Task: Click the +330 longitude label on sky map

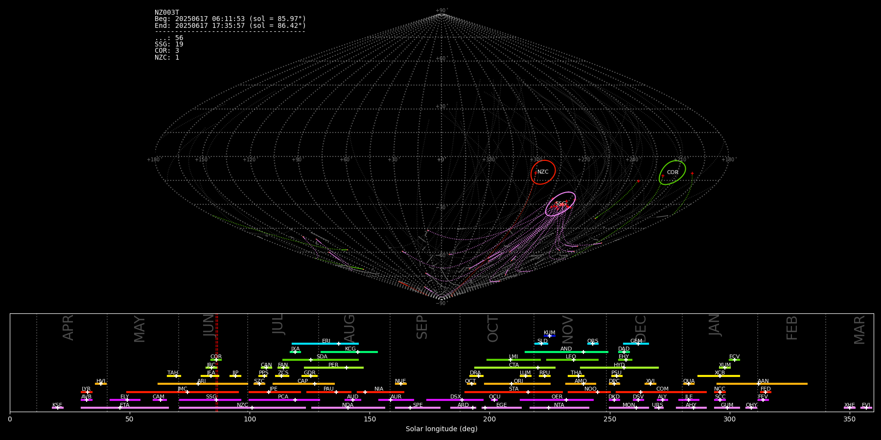Action: pos(488,159)
